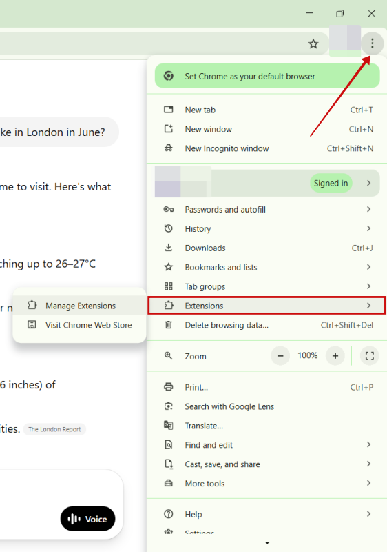Select New window menu item
The width and height of the screenshot is (387, 552).
pyautogui.click(x=266, y=129)
